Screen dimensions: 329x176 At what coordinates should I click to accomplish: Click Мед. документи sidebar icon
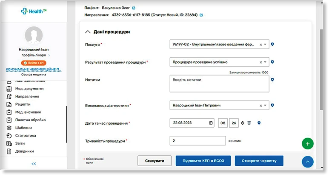coord(9,89)
